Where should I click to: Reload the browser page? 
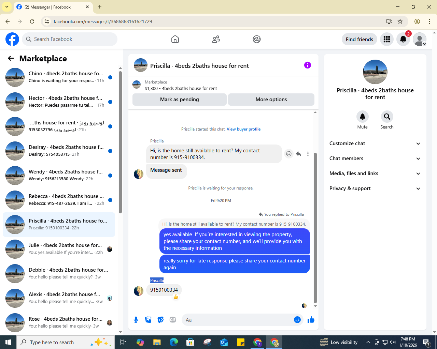point(32,21)
